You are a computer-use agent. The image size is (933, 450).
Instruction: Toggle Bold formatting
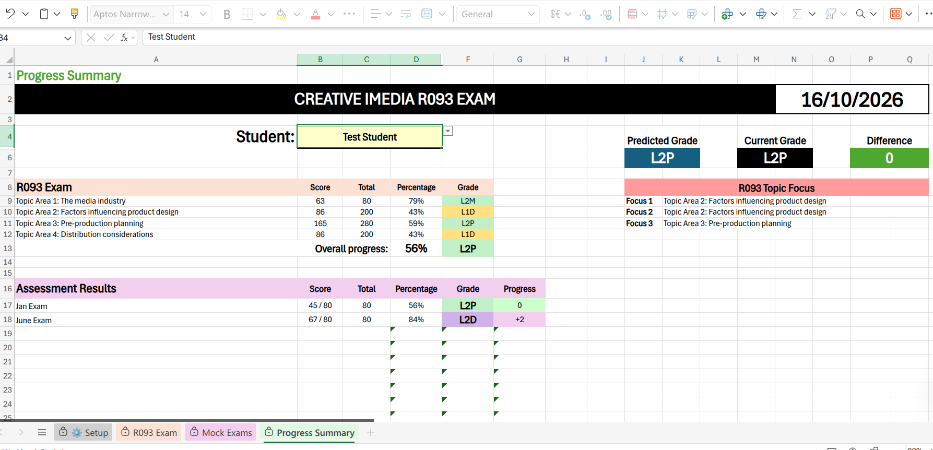[x=227, y=15]
